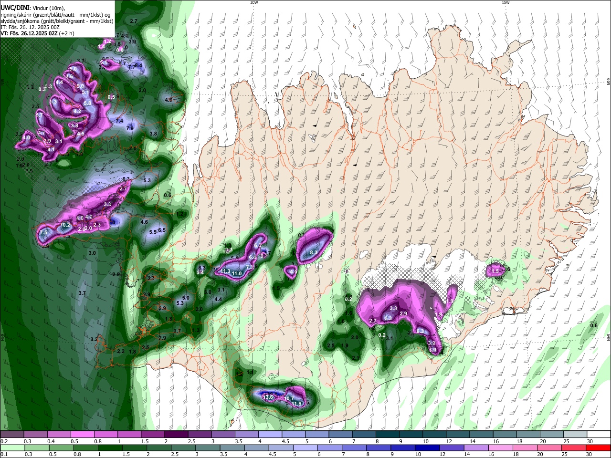Screen dimensions: 611x458
Task: Click the 20W longitude label
Action: [254, 2]
